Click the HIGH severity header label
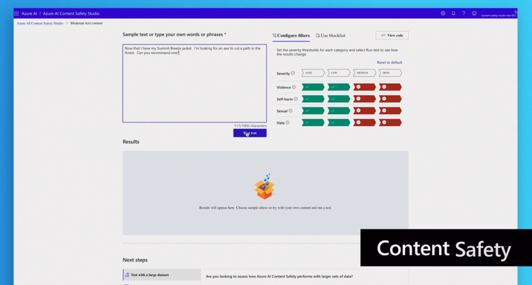The height and width of the screenshot is (285, 532). coord(390,73)
